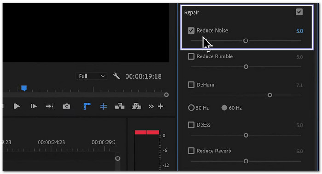Click the Reduce Noise label
The width and height of the screenshot is (322, 174).
[x=212, y=31]
